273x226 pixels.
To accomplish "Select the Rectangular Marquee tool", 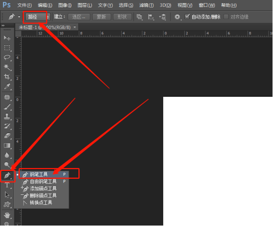I will pos(7,48).
